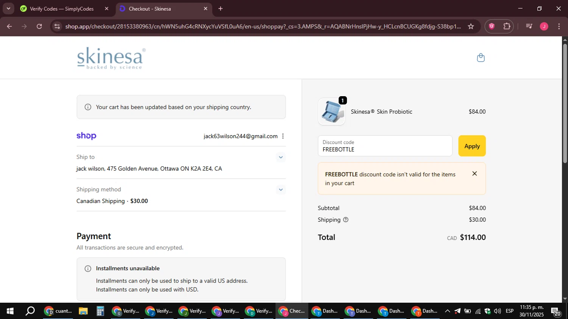This screenshot has height=319, width=568.
Task: Click ESP language indicator in the tray
Action: pyautogui.click(x=510, y=311)
